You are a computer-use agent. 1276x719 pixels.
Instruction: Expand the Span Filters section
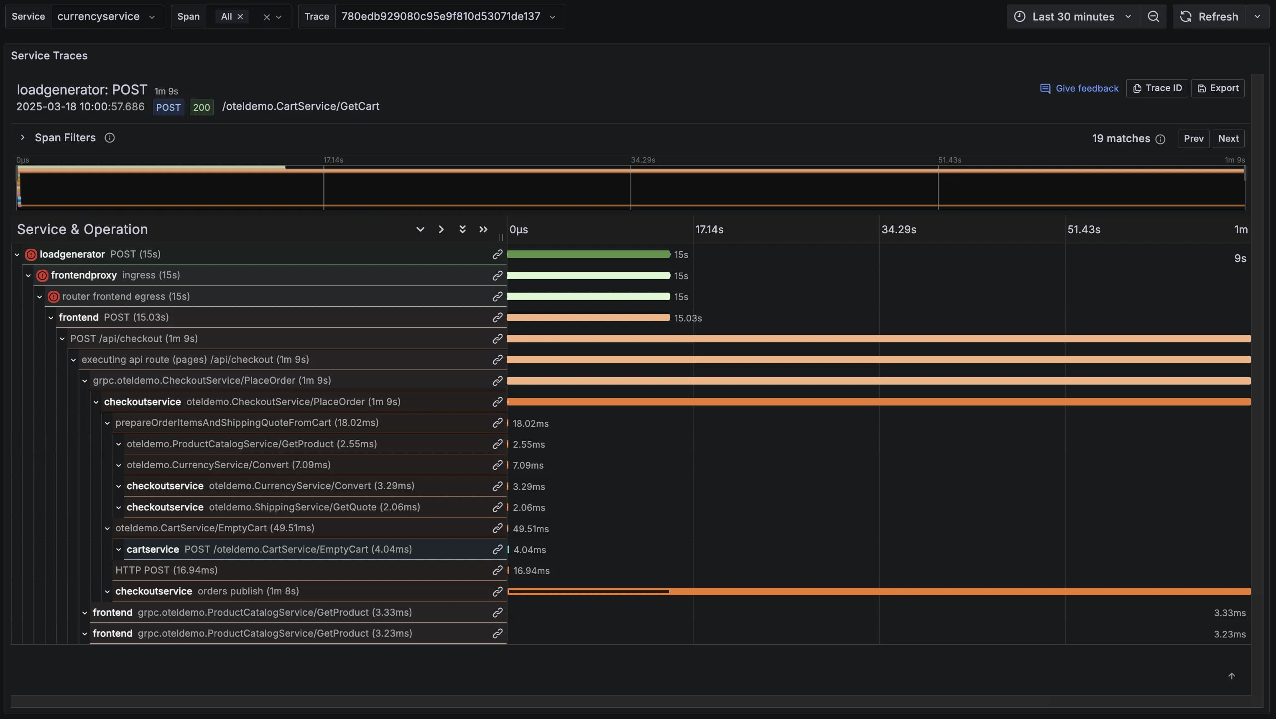click(22, 138)
